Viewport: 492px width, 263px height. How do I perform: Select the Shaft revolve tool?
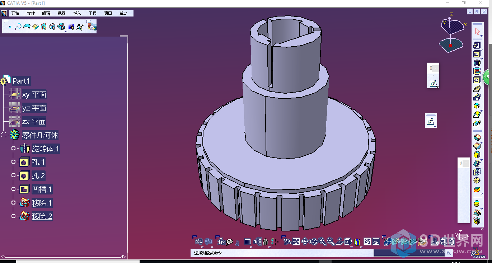click(477, 63)
